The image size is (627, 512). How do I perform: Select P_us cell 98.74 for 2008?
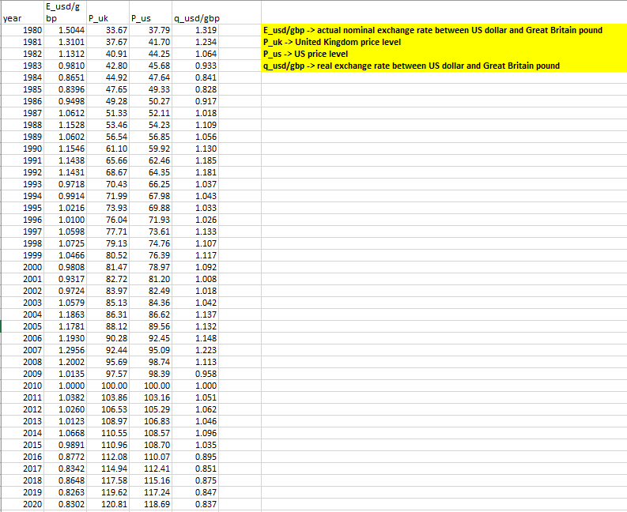tap(151, 362)
